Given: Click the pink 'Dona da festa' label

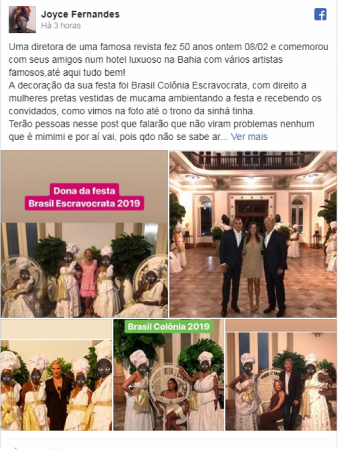Looking at the screenshot, I should coord(84,190).
